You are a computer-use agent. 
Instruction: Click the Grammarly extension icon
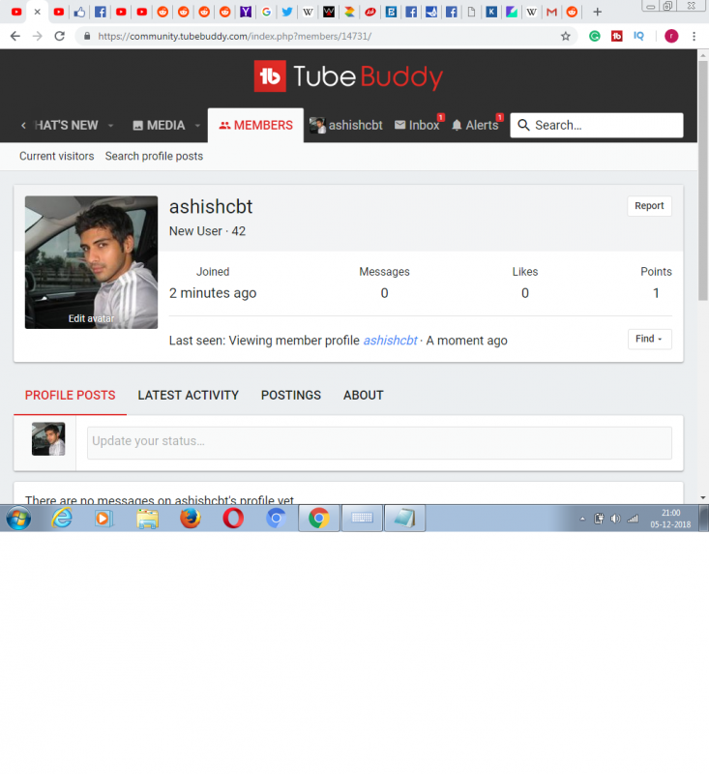click(594, 36)
